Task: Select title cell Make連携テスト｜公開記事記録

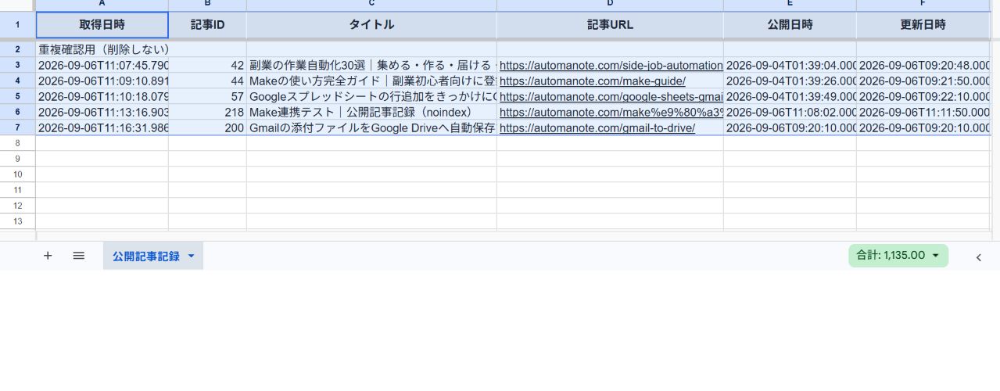Action: 371,113
